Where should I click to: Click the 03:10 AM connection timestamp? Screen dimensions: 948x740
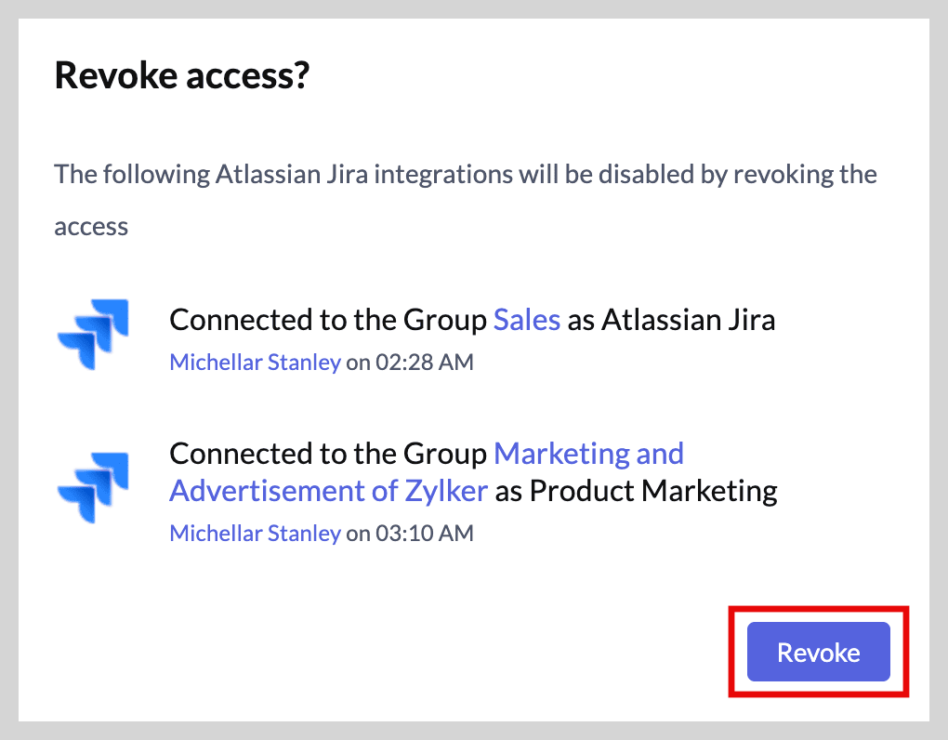pyautogui.click(x=424, y=534)
